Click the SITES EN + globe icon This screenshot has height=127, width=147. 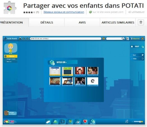[x=52, y=63]
